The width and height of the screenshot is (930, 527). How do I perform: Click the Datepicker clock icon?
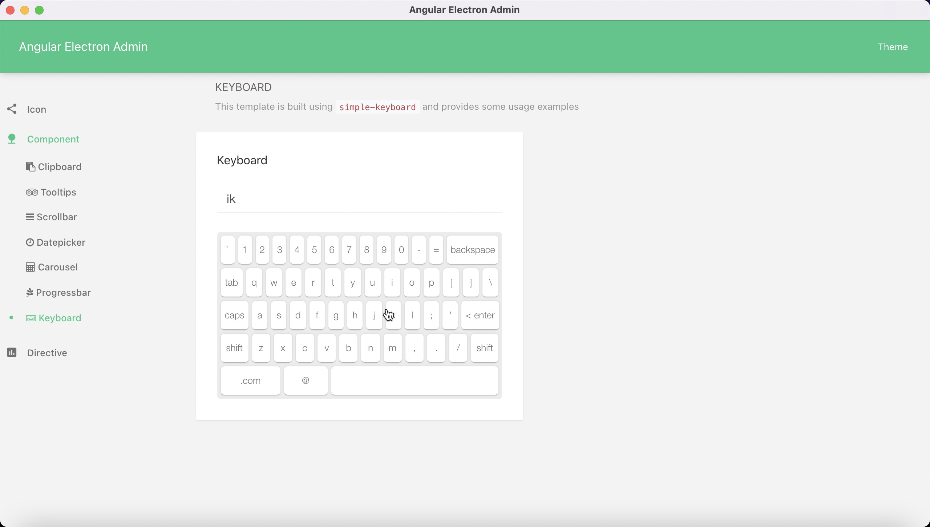pyautogui.click(x=30, y=242)
